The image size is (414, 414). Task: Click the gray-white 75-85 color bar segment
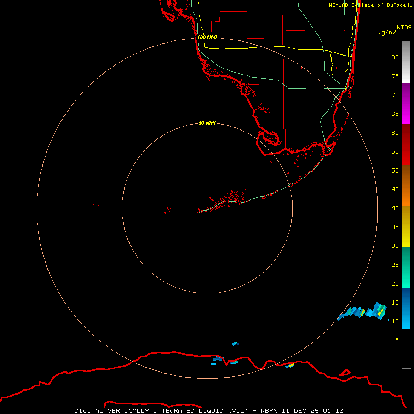click(406, 62)
